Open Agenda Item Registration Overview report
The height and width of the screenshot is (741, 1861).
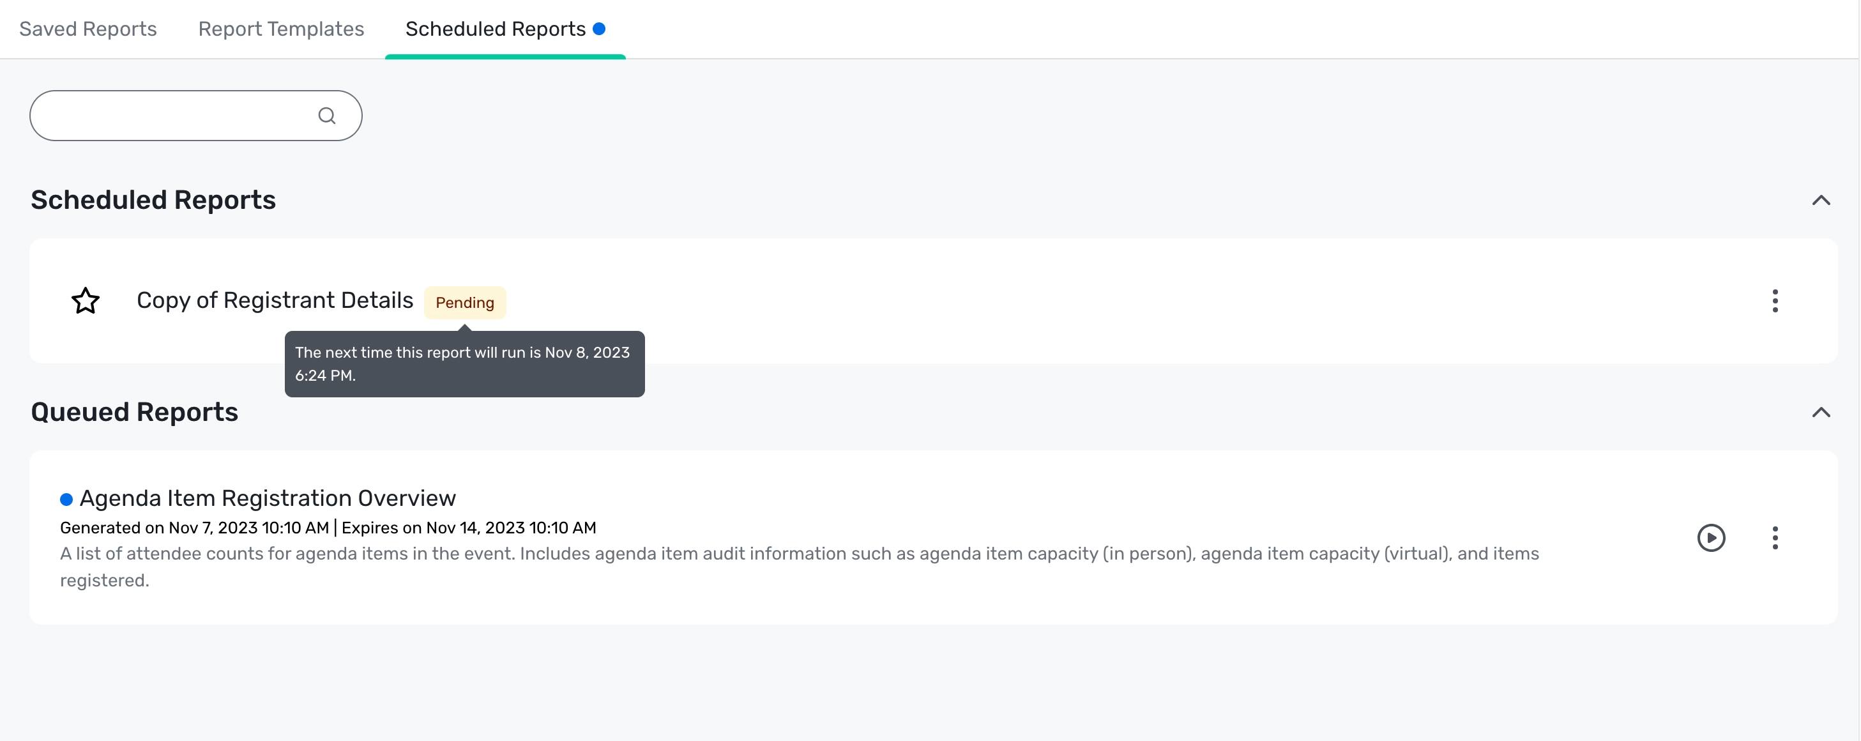(268, 498)
